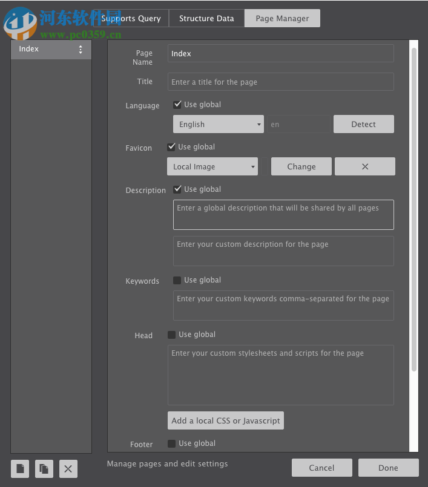Viewport: 428px width, 487px height.
Task: Click Add a local CSS or Javascript
Action: coord(226,420)
